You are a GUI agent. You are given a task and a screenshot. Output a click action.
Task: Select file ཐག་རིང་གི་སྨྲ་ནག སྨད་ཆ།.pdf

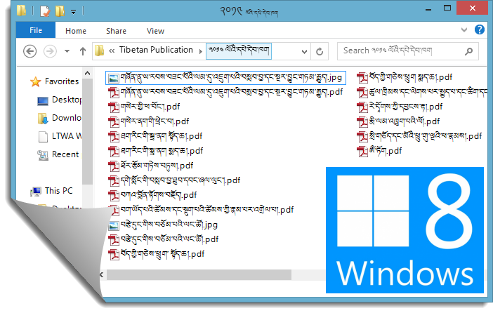tap(156, 151)
